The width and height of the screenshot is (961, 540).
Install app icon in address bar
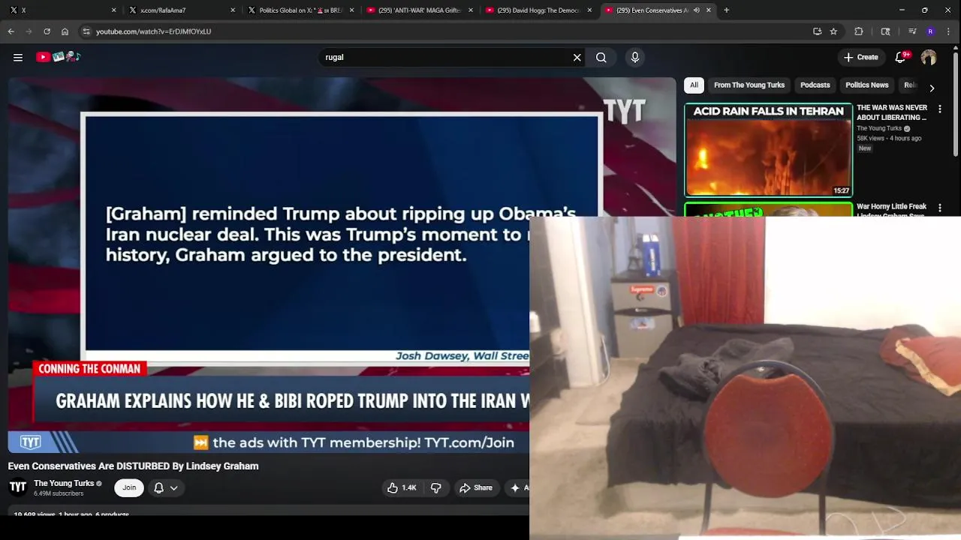tap(817, 31)
